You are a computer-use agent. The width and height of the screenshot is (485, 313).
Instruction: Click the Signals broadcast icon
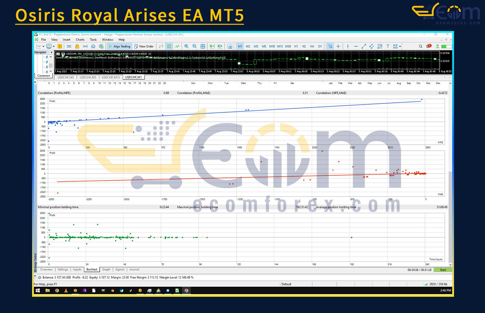[85, 46]
